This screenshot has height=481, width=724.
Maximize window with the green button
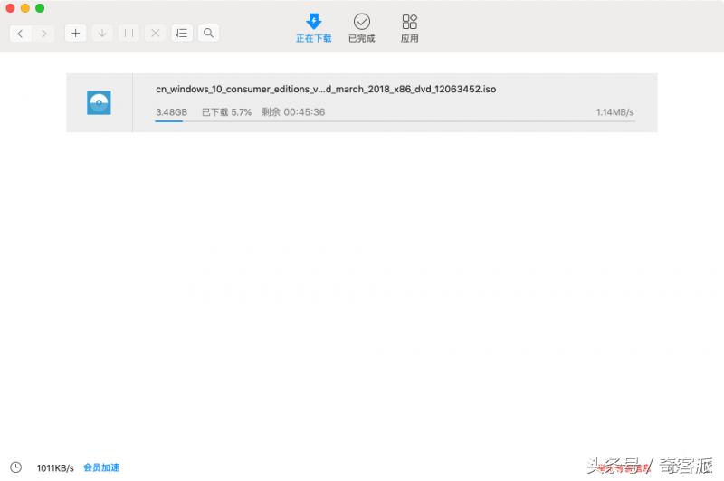click(x=40, y=8)
